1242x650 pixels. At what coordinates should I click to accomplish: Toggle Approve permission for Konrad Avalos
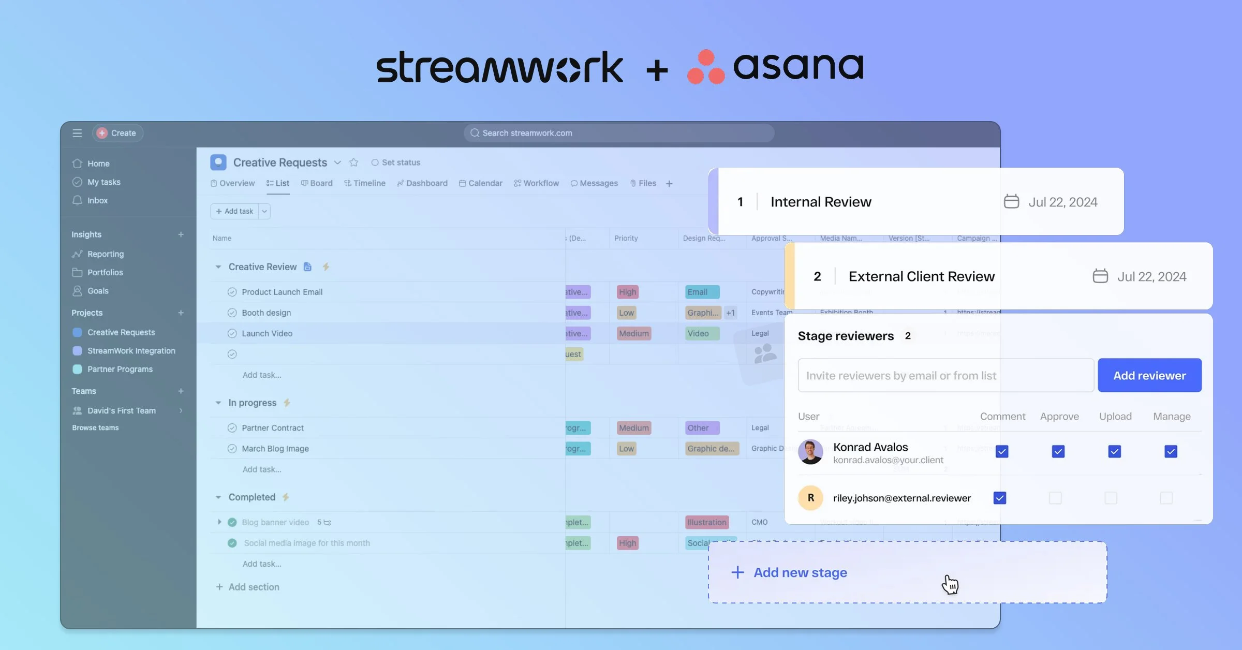point(1058,451)
